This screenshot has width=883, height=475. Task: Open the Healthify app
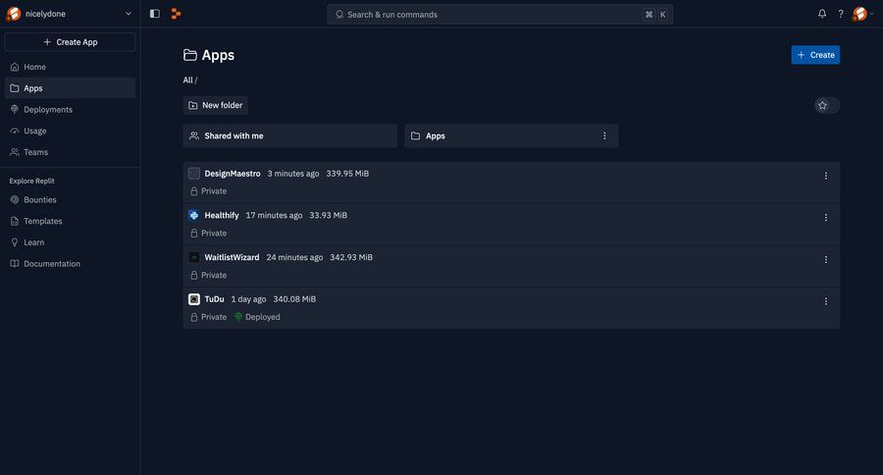coord(222,215)
